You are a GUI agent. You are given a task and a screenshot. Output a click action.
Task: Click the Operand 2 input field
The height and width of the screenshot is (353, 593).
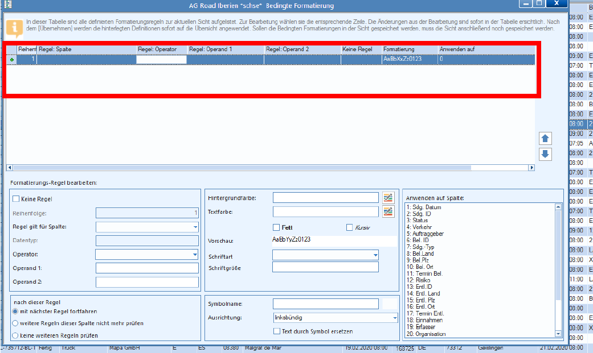pos(147,282)
